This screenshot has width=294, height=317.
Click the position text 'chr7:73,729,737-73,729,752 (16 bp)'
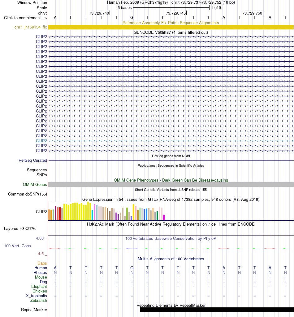(x=203, y=2)
